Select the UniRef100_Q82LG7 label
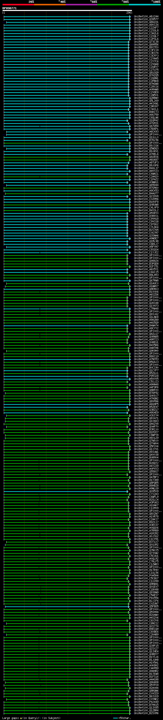 [146, 334]
